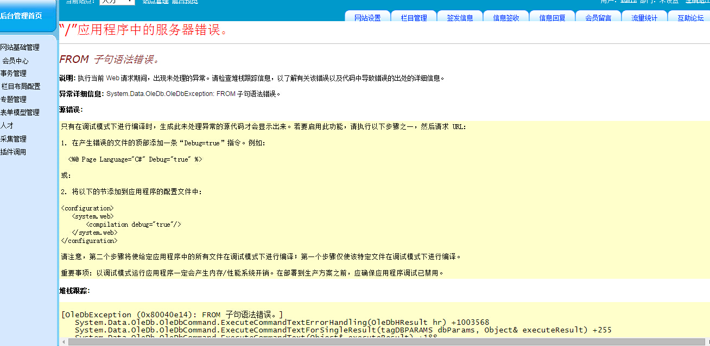
Task: Open the 人才 sidebar item
Action: pyautogui.click(x=7, y=125)
